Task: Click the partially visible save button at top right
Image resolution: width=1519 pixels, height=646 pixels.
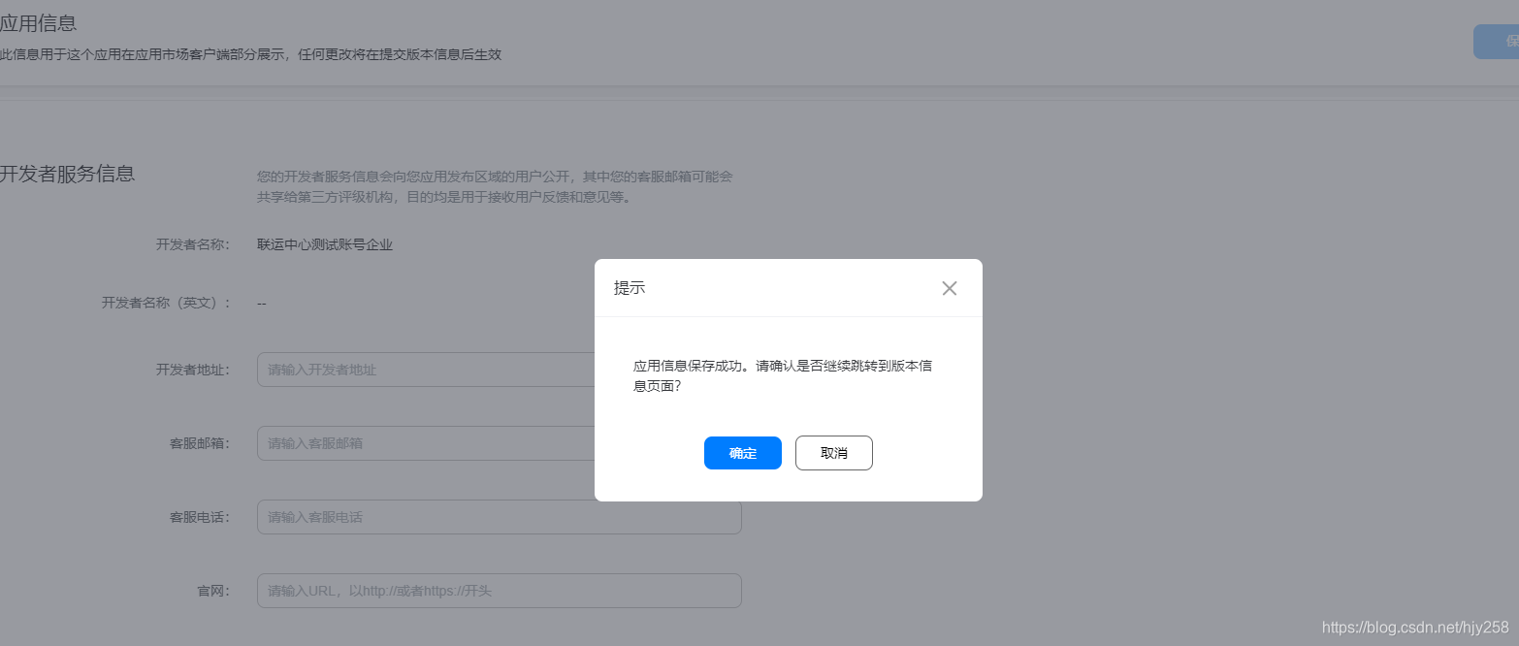Action: 1497,42
